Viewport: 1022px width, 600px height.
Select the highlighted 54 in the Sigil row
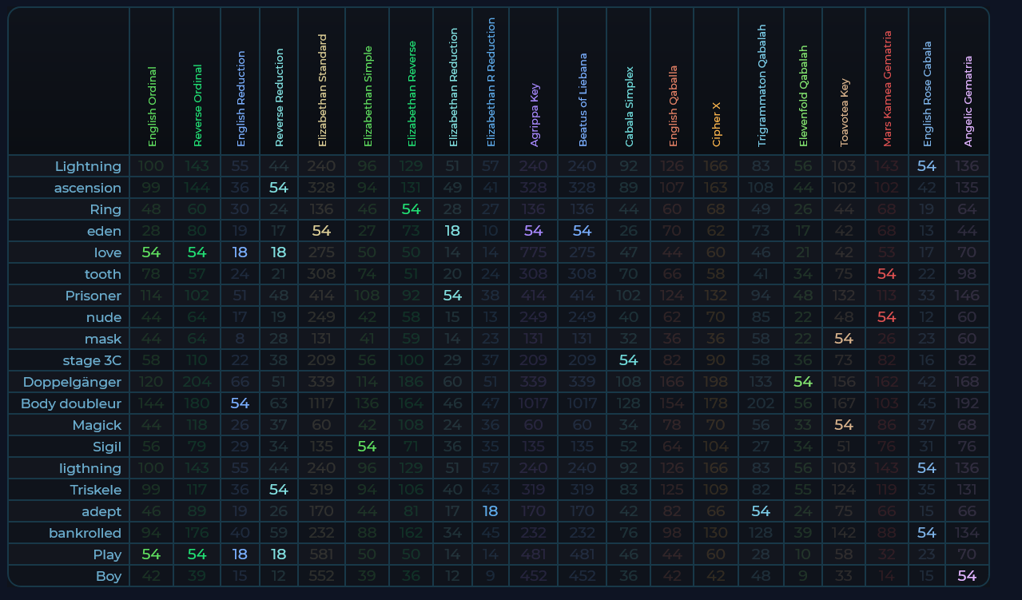pos(367,447)
